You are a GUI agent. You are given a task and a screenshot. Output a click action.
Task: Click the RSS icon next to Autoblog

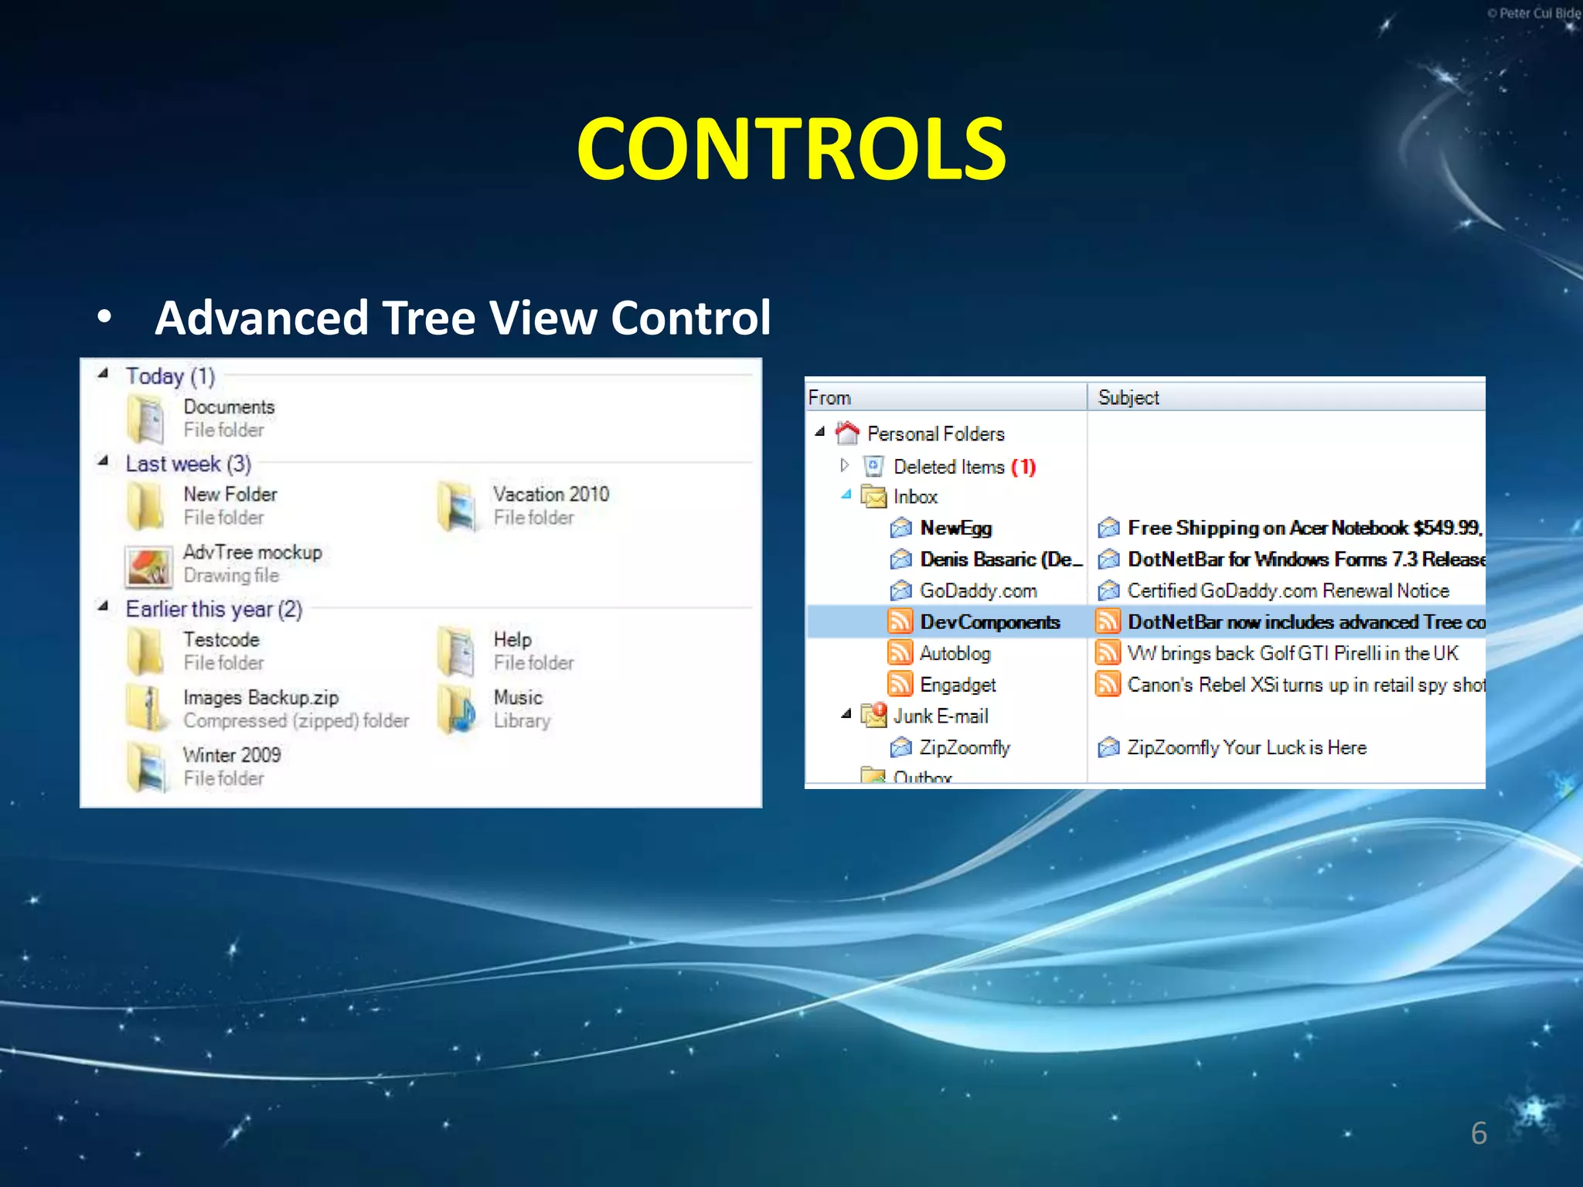point(900,653)
